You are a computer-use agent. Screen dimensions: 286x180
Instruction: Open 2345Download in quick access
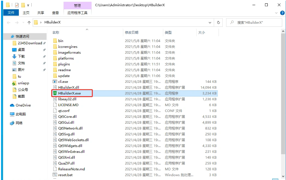pos(30,43)
